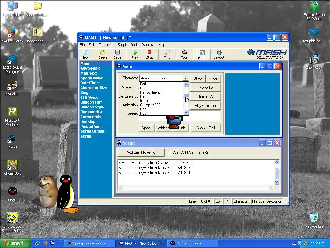Select the Pingu desktop icon
Viewport: 330px width, 248px height.
tap(12, 194)
